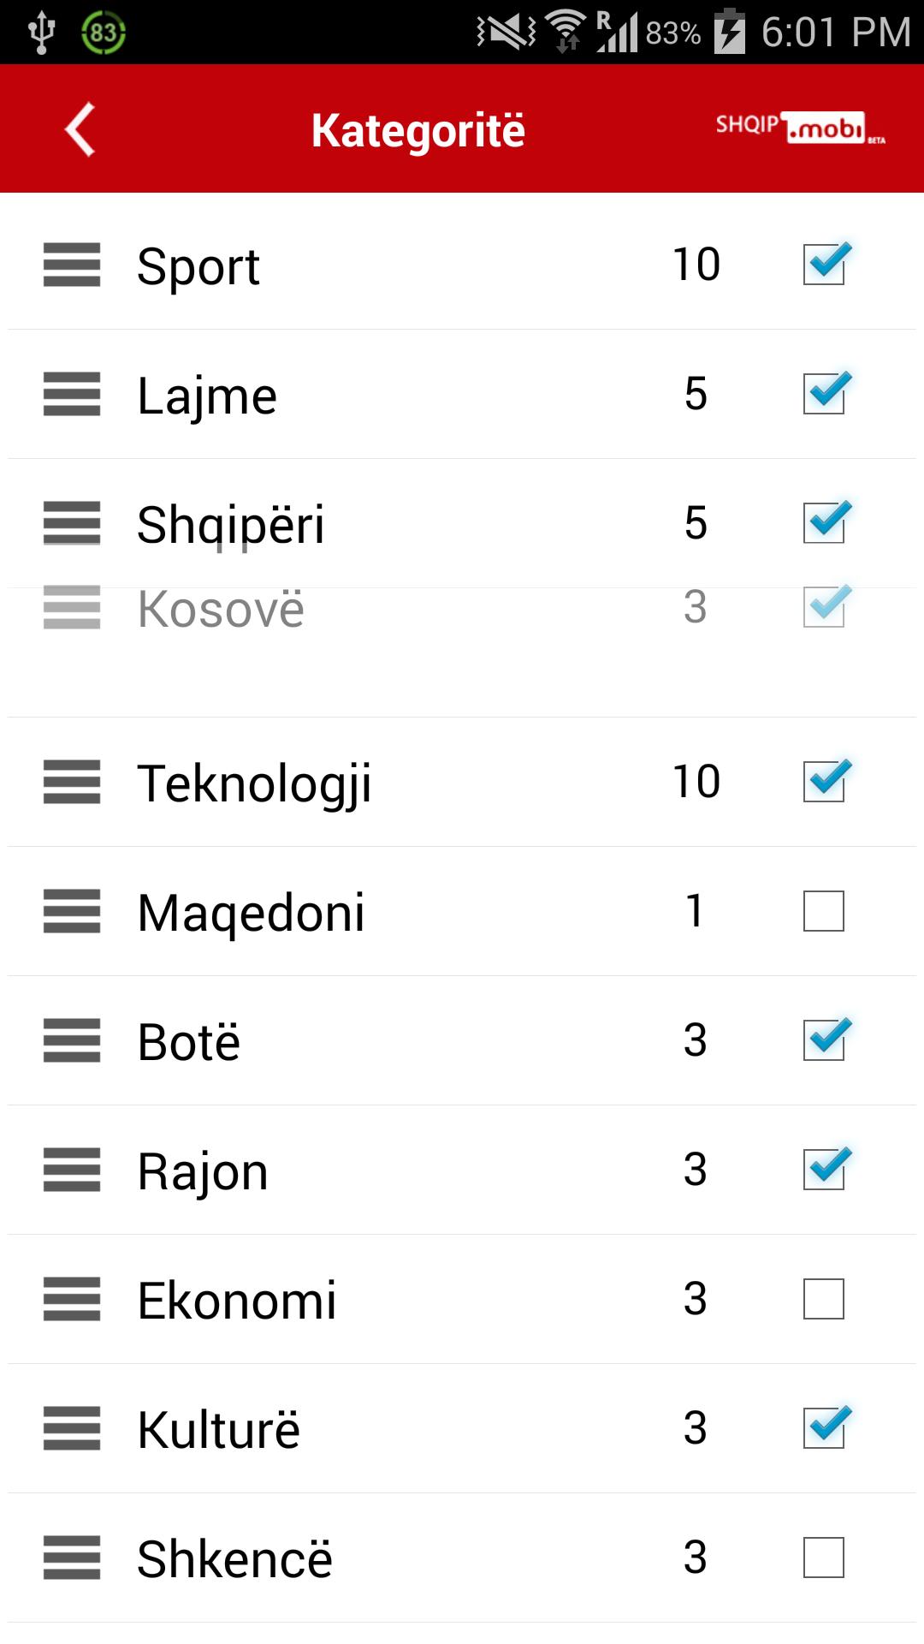Tap the drag handle for Teknologji
Screen dimensions: 924x1644
click(72, 782)
